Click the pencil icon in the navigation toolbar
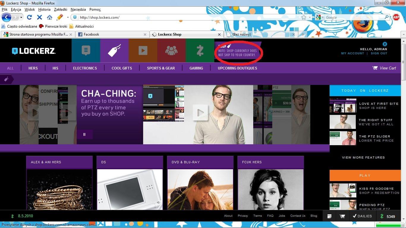The height and width of the screenshot is (228, 406). [60, 17]
